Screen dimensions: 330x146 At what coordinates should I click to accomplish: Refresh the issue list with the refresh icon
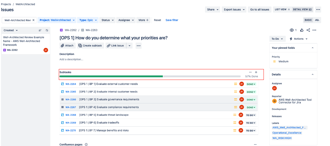(47, 30)
